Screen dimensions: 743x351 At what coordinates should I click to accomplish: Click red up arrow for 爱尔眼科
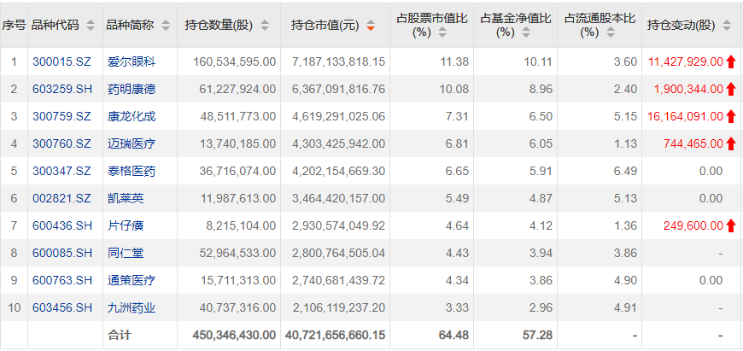[x=731, y=61]
